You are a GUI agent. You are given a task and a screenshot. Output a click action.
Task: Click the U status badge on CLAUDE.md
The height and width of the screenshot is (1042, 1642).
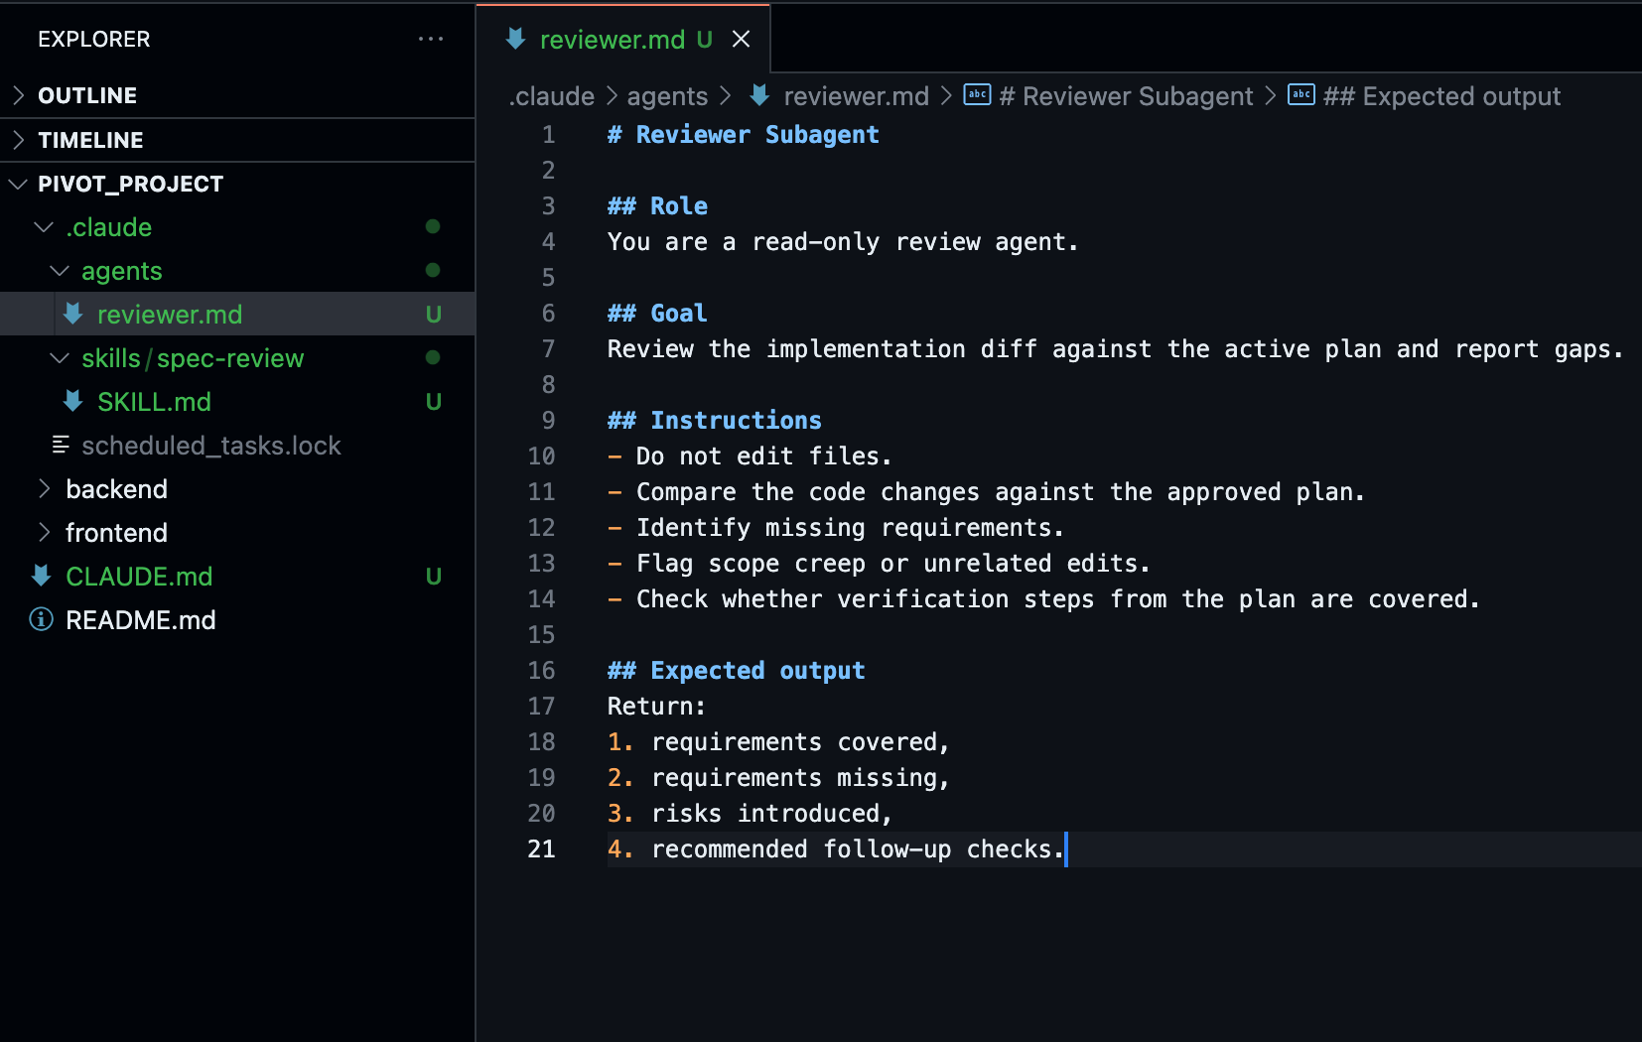tap(433, 577)
